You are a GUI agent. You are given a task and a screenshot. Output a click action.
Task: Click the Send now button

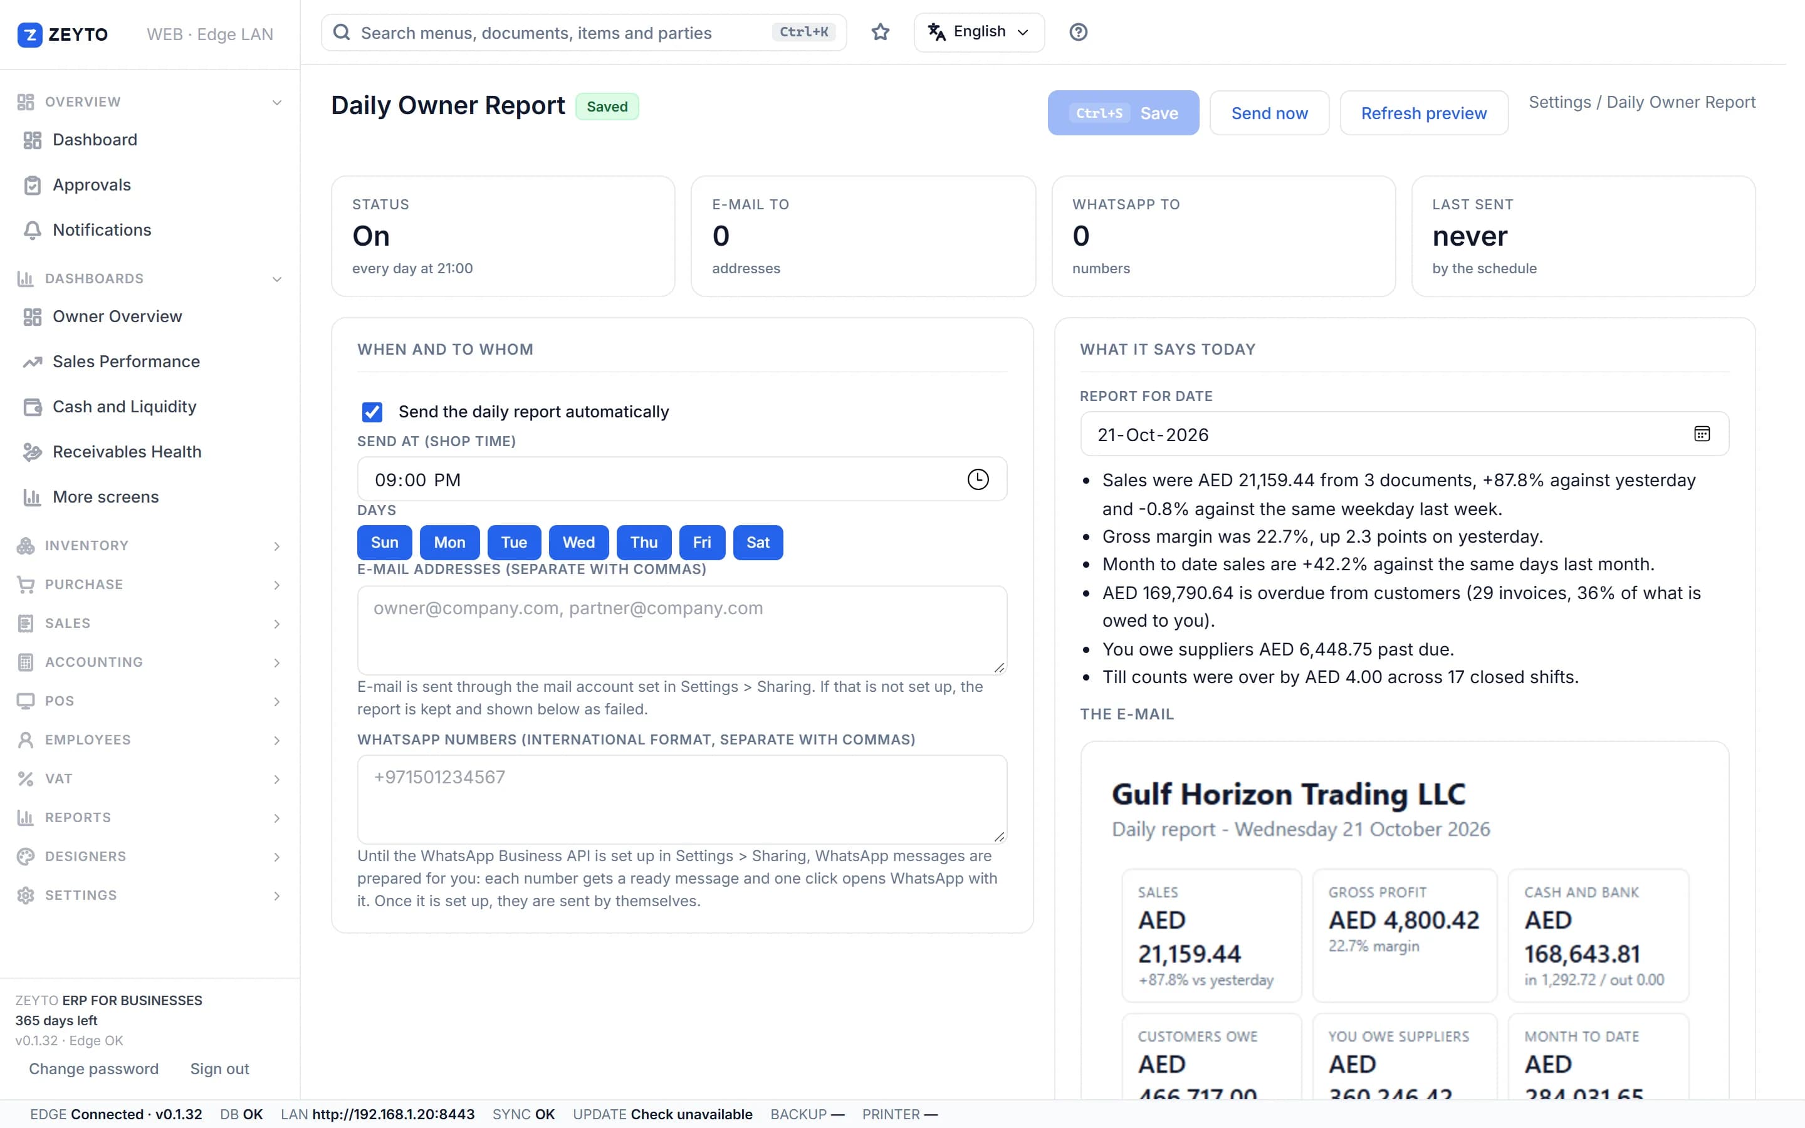pyautogui.click(x=1270, y=113)
